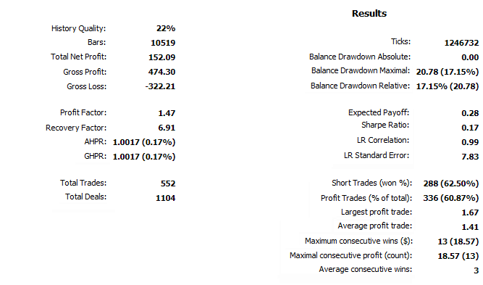Click the AHPR label
The image size is (483, 285).
[x=95, y=142]
